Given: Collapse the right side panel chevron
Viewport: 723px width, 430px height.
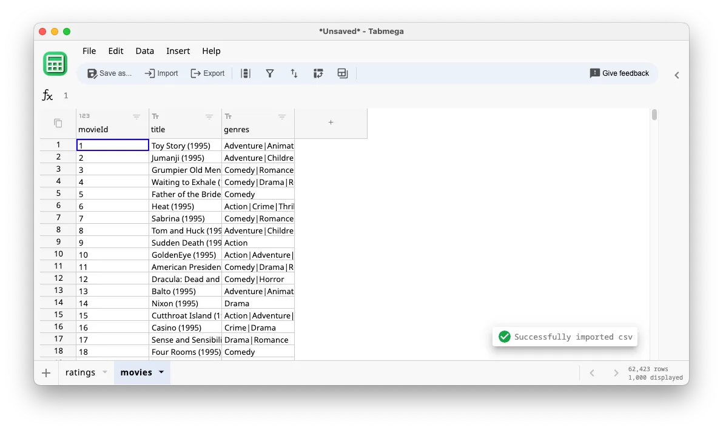Looking at the screenshot, I should (677, 75).
